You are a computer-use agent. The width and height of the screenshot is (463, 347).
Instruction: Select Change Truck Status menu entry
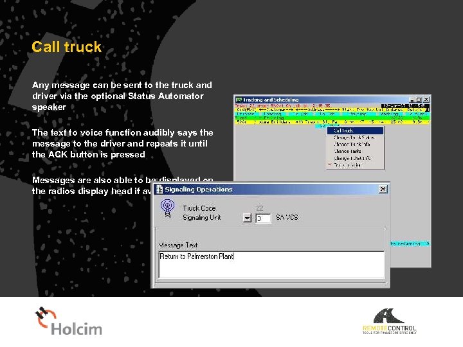[355, 138]
